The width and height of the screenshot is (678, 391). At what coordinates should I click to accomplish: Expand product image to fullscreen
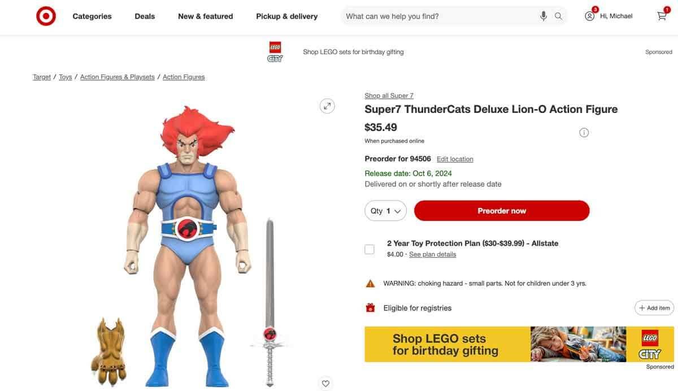327,106
